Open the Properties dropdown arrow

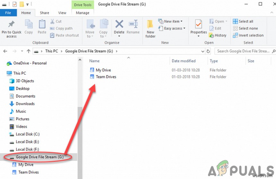click(199, 36)
